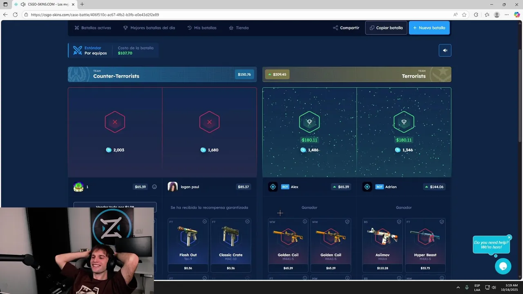
Task: Click the red X hexagon above 2,003
Action: pos(115,122)
